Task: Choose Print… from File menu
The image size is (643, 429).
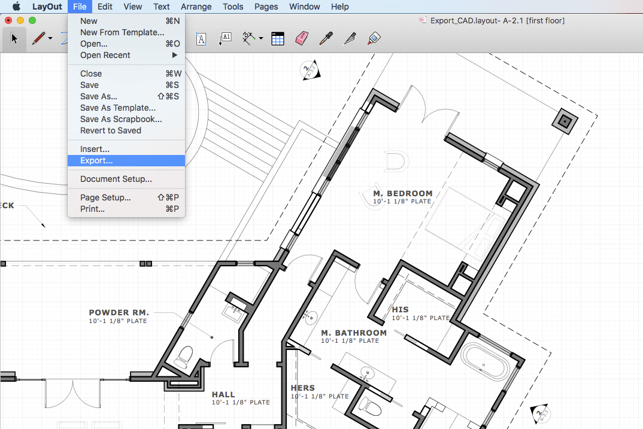Action: 126,209
